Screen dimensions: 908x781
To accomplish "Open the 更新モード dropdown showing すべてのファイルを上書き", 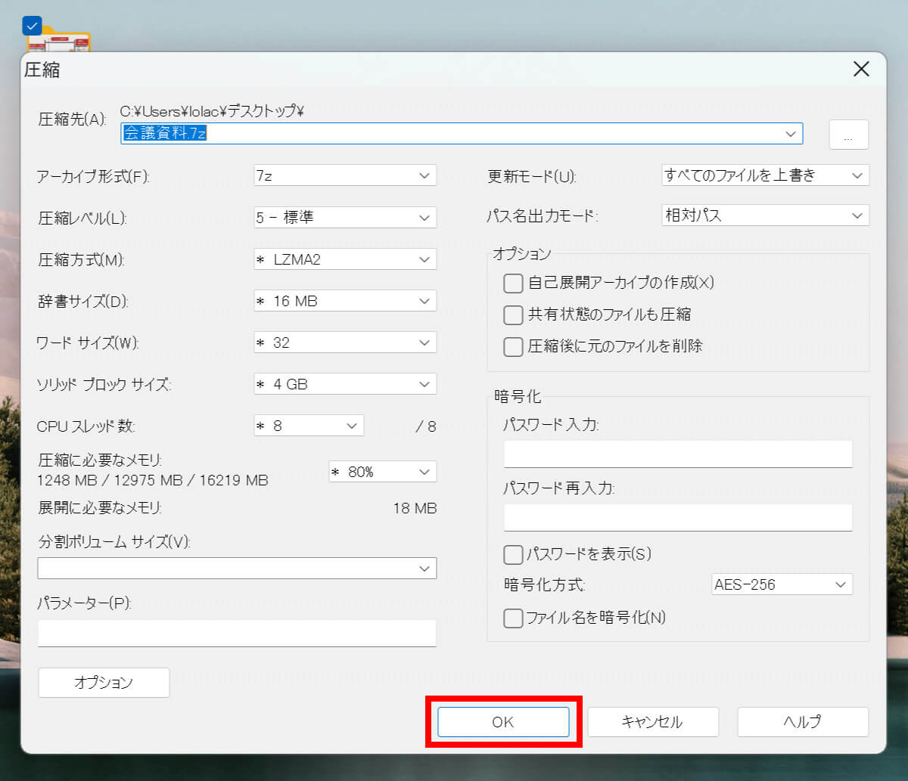I will tap(765, 175).
